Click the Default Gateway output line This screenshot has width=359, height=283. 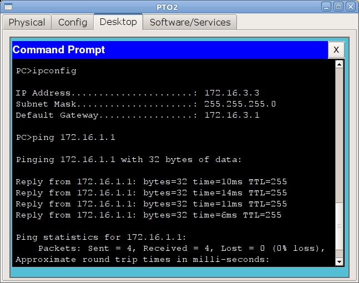coord(137,115)
